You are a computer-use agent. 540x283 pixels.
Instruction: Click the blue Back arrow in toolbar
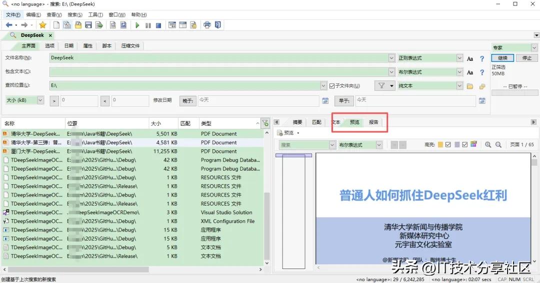[x=9, y=25]
